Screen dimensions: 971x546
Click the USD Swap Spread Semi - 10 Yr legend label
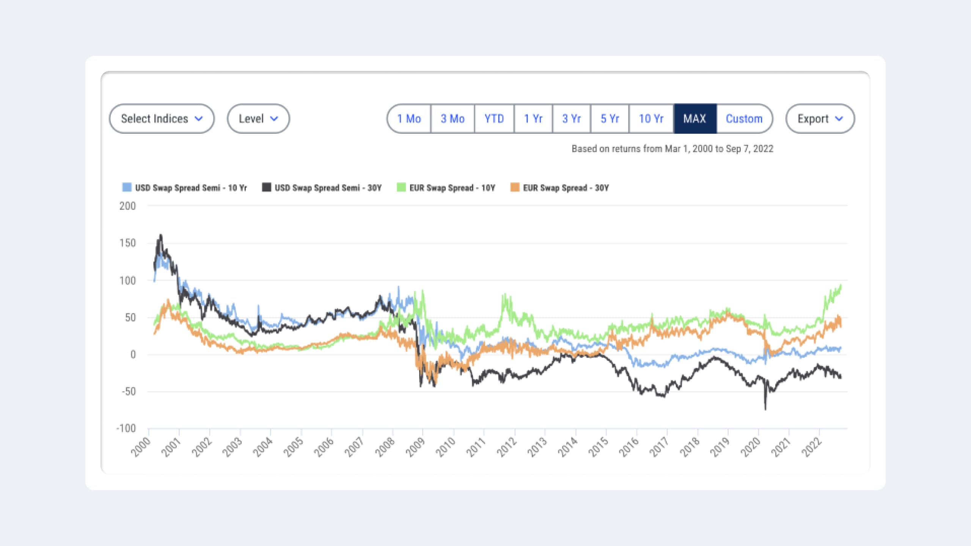pos(192,187)
